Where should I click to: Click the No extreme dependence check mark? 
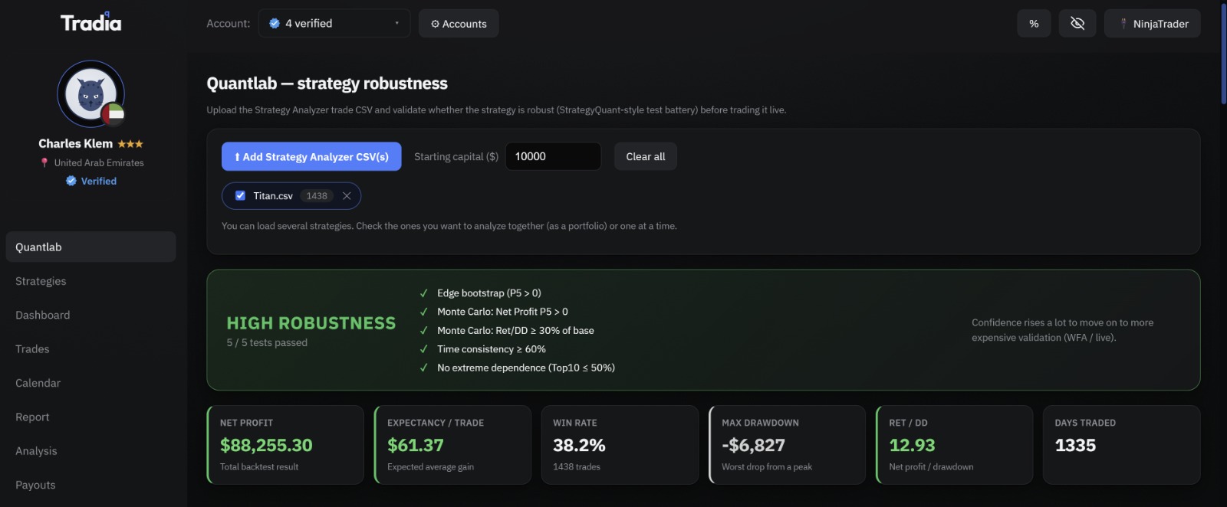tap(423, 368)
